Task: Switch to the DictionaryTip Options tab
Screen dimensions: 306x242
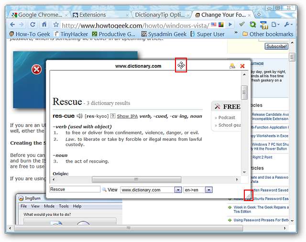Action: tap(160, 15)
